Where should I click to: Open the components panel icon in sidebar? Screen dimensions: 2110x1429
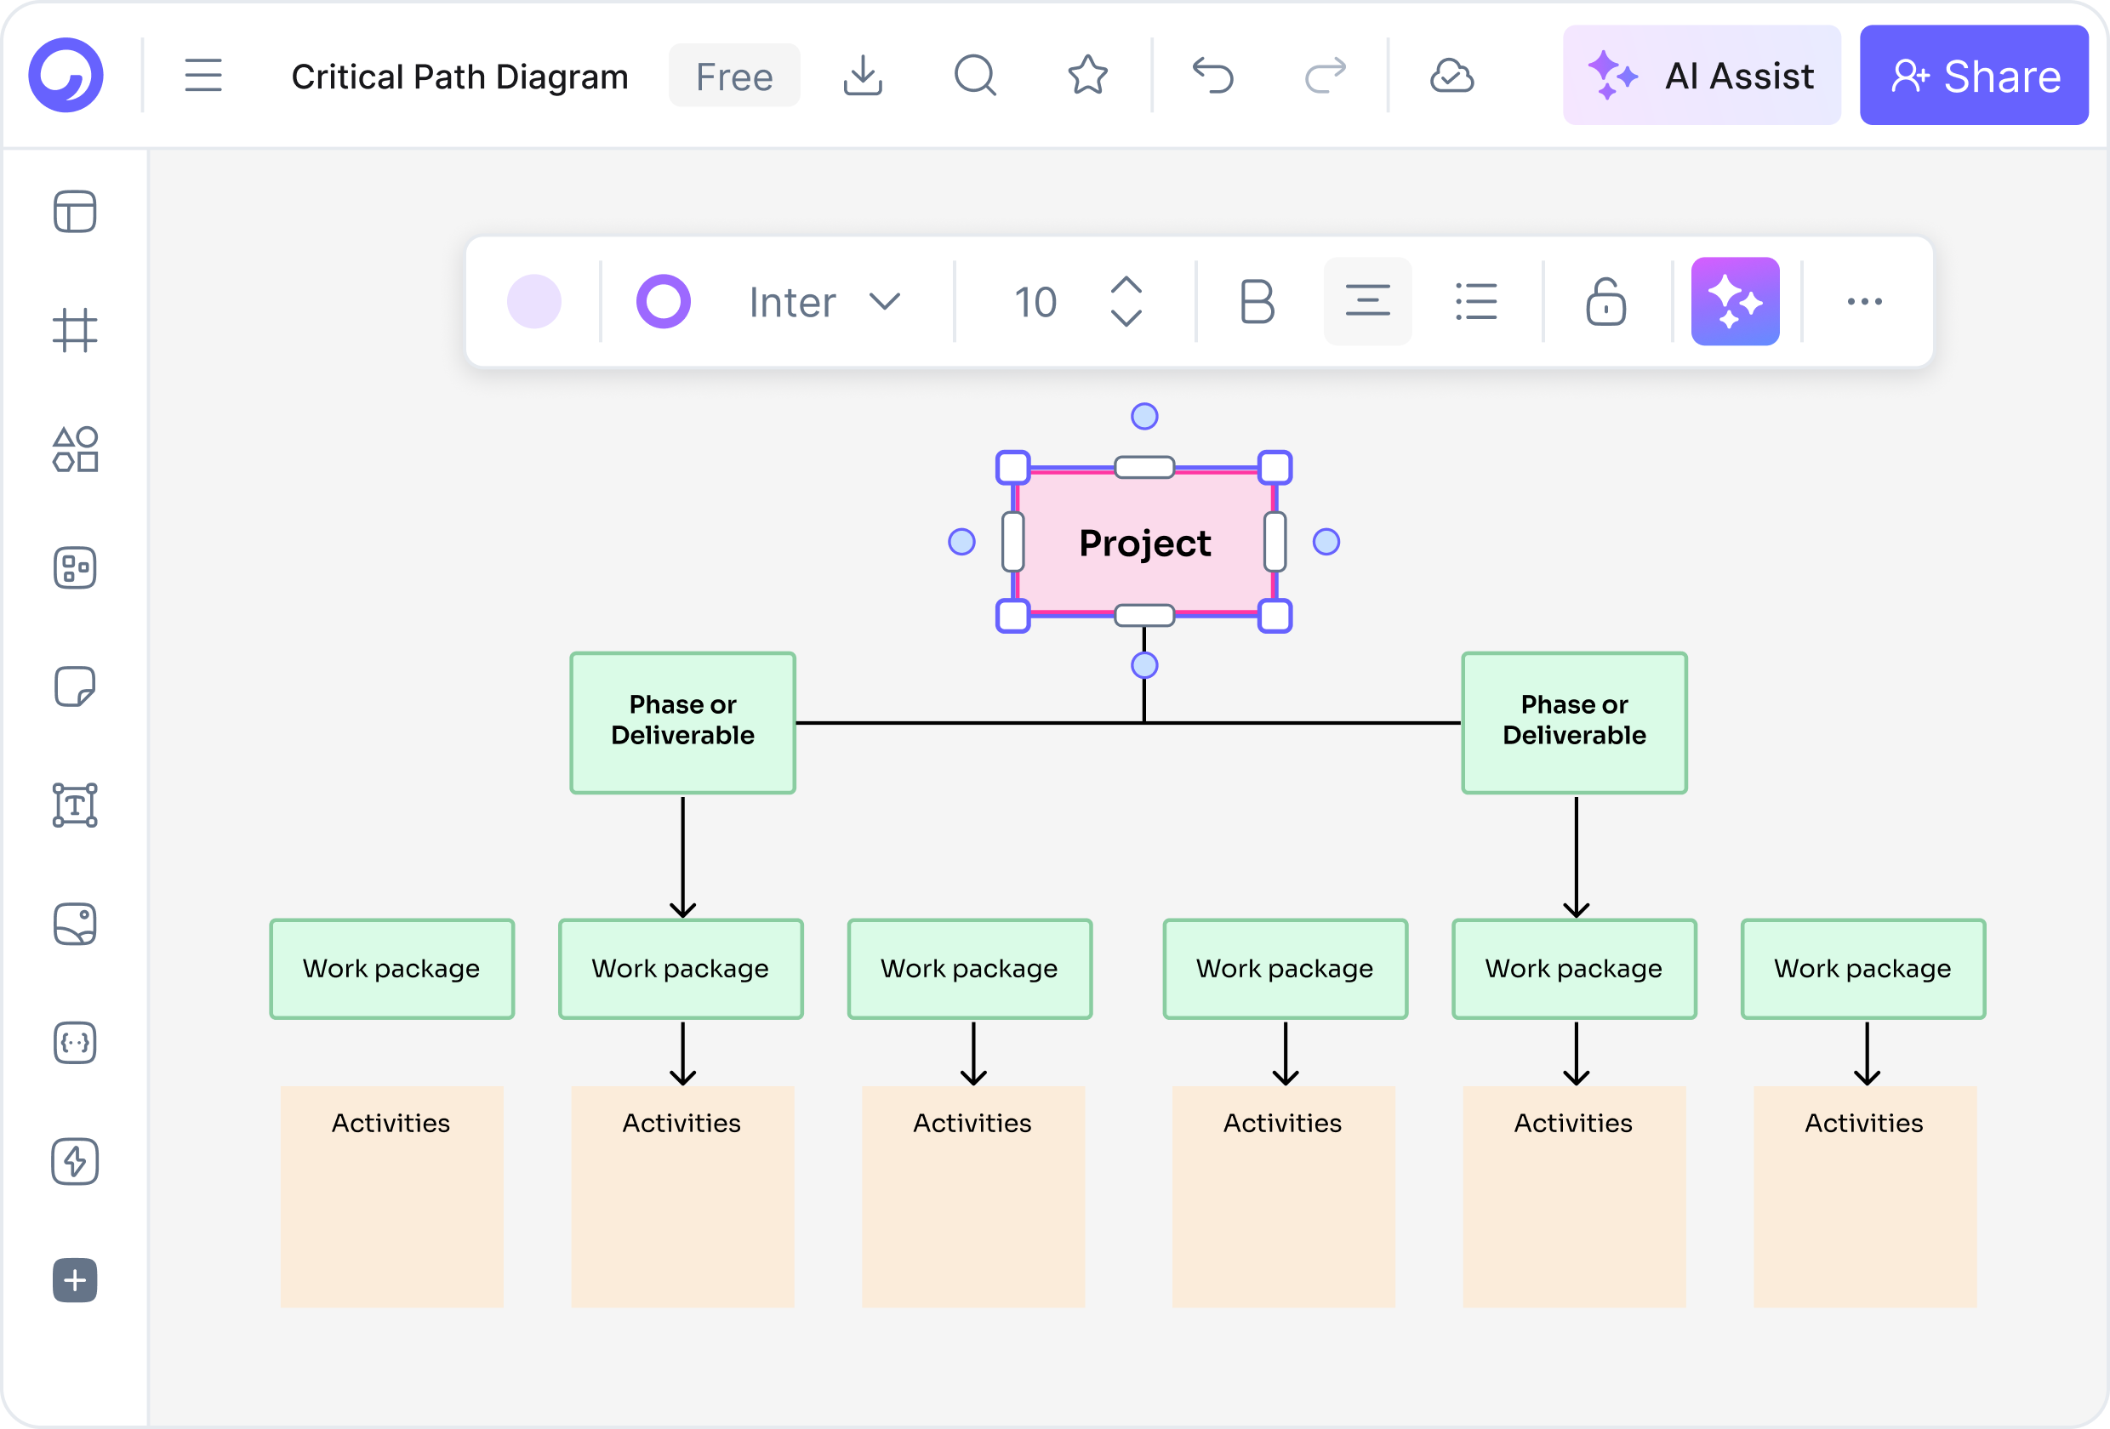(x=76, y=568)
